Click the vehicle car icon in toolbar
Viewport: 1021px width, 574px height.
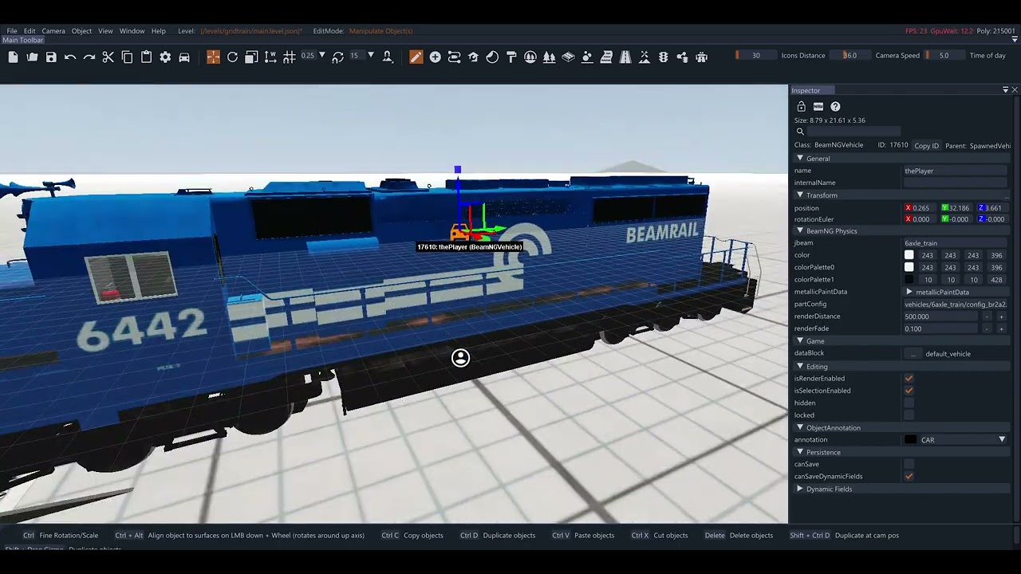(184, 57)
